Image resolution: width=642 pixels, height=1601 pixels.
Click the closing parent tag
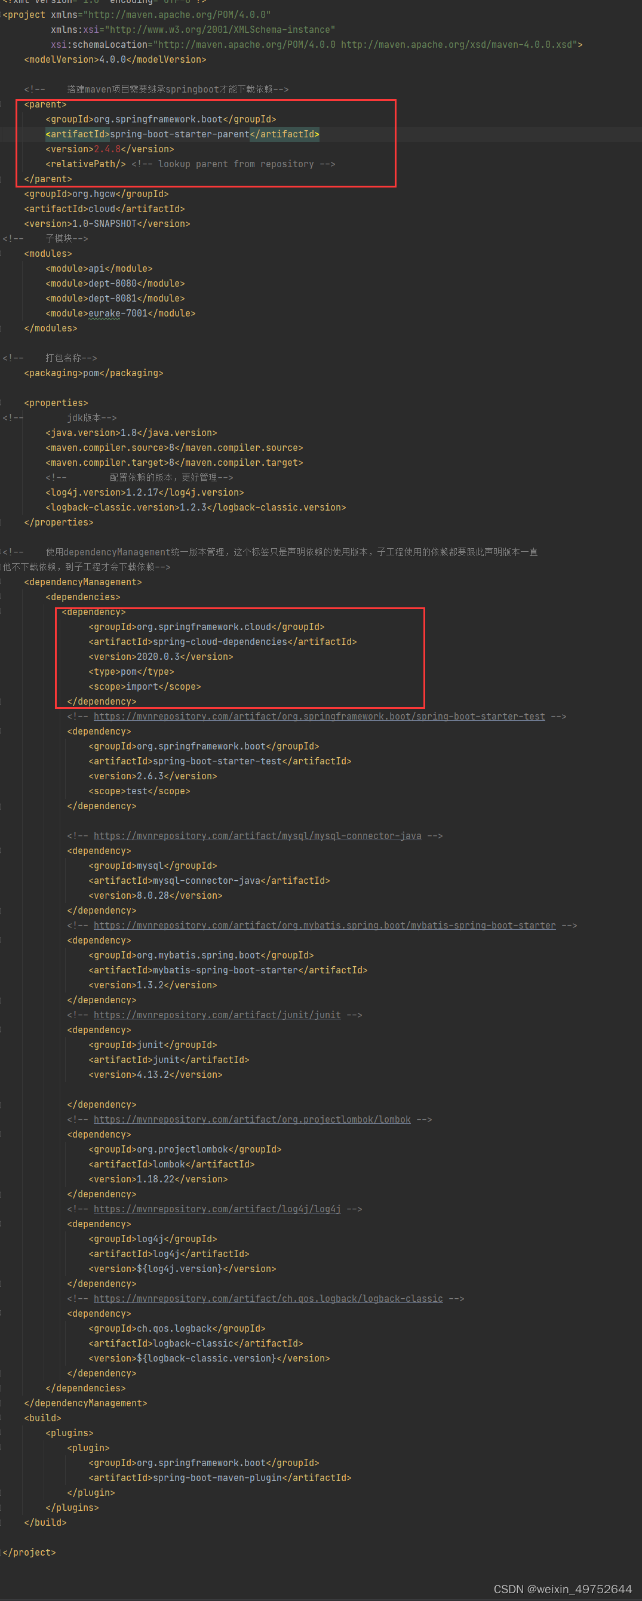pos(48,179)
